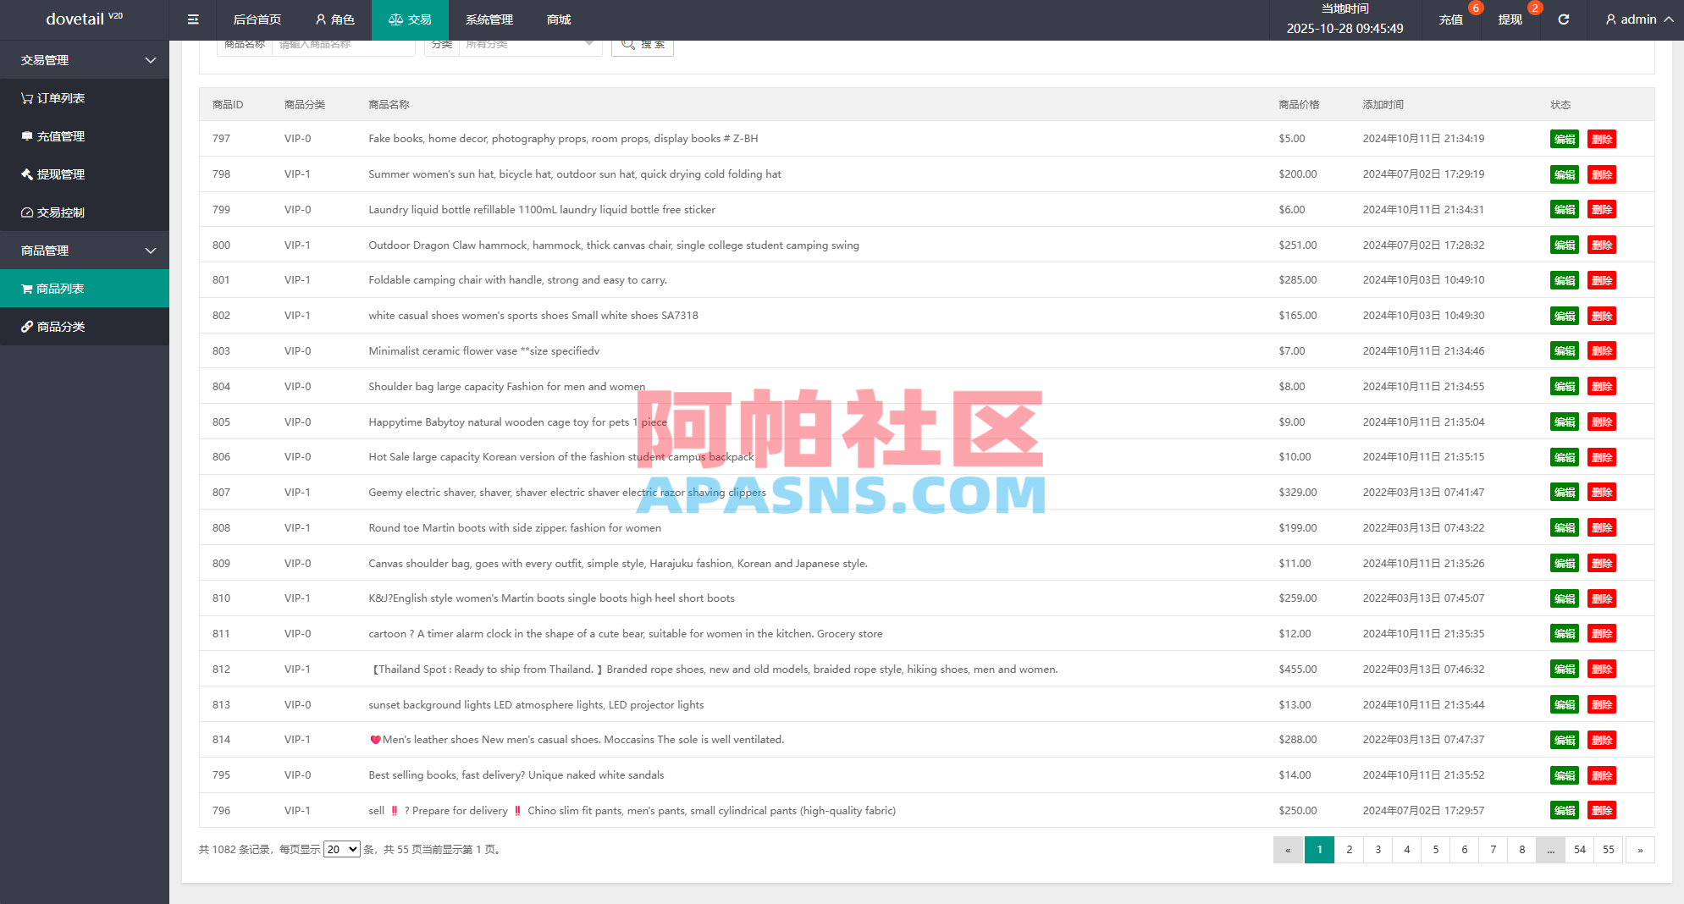Open the 商品分类 sidebar item
This screenshot has height=904, width=1684.
[85, 327]
